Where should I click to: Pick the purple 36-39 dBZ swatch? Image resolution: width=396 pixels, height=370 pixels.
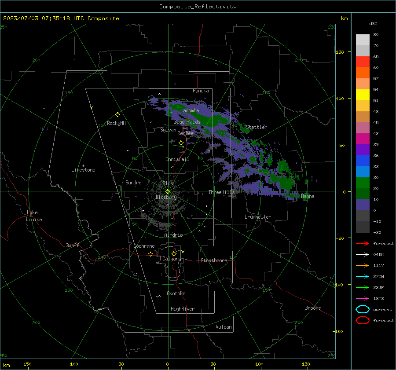[363, 150]
